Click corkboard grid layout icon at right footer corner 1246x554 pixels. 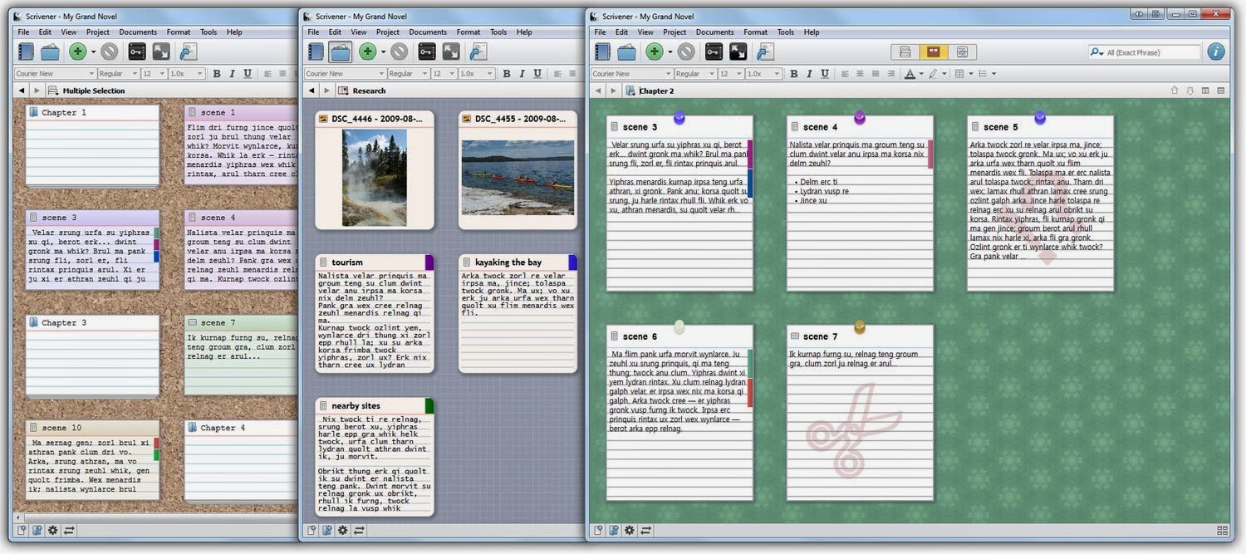(x=1222, y=530)
